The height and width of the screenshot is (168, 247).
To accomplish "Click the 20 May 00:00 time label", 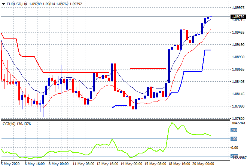I will point(203,164).
